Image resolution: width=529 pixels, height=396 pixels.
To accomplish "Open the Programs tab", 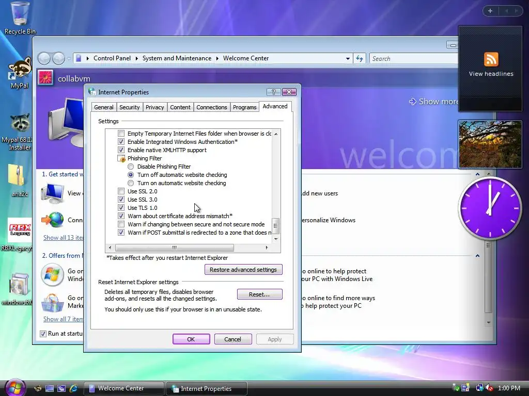I will point(244,107).
